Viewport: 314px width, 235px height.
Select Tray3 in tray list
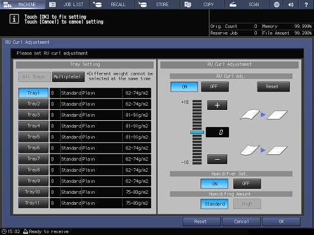click(33, 115)
